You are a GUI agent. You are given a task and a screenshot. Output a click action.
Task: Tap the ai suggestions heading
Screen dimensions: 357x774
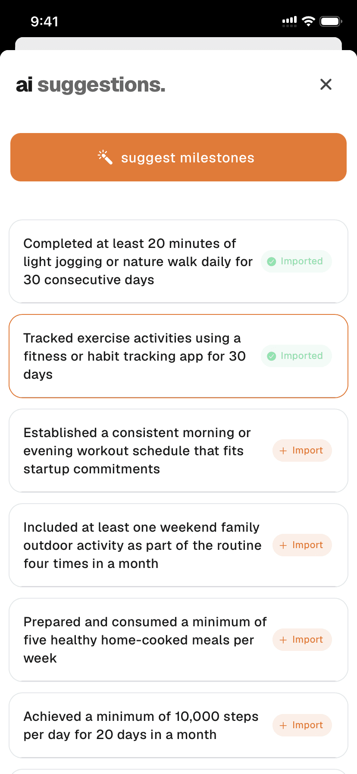click(91, 85)
